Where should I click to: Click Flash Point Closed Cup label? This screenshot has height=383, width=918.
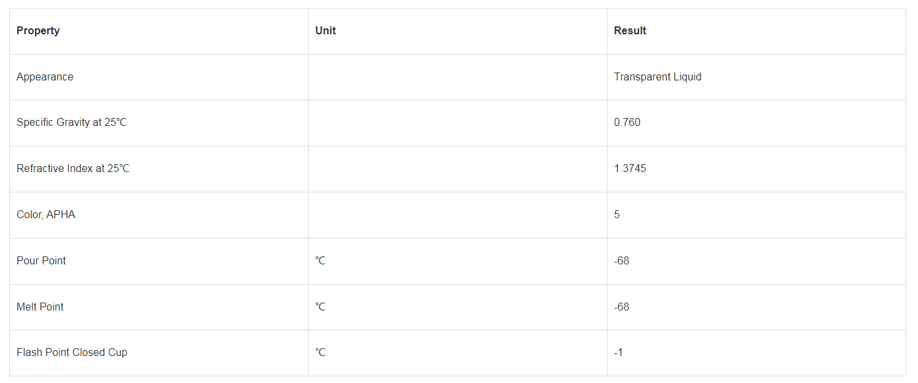tap(72, 353)
